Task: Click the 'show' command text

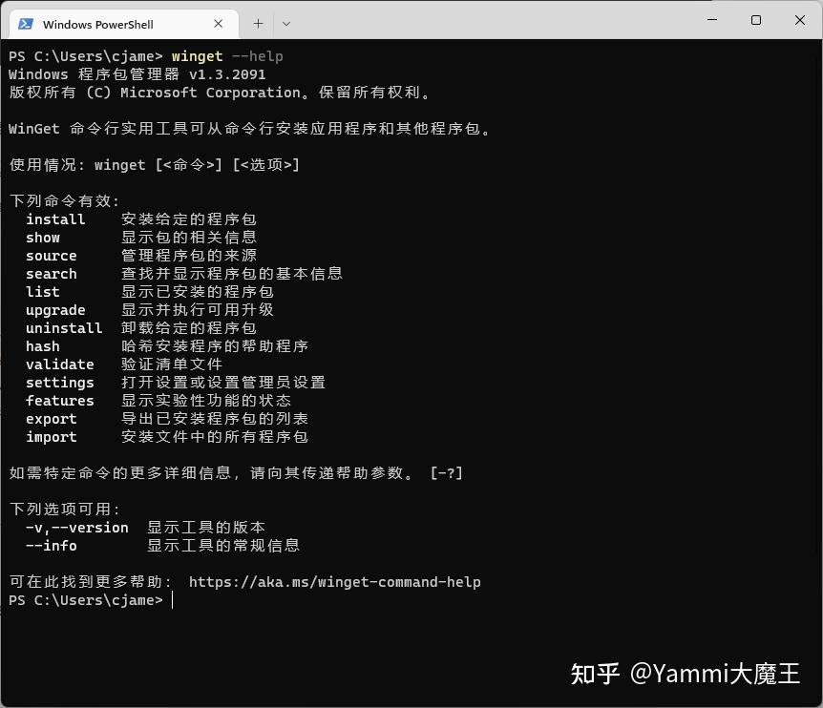Action: (x=43, y=238)
